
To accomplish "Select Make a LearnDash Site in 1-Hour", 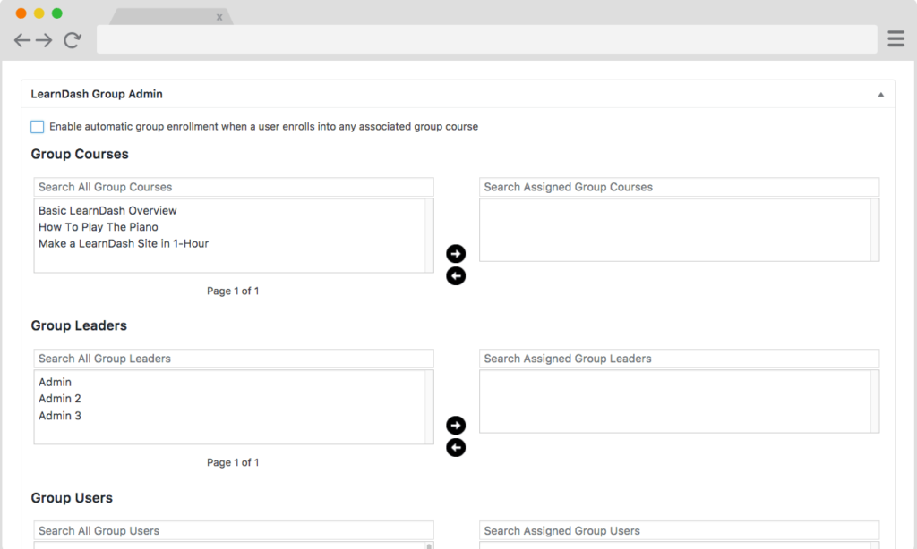I will click(124, 243).
